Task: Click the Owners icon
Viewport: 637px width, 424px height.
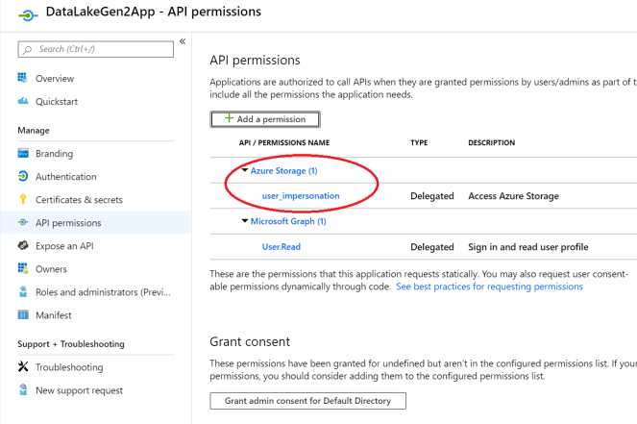Action: tap(23, 269)
